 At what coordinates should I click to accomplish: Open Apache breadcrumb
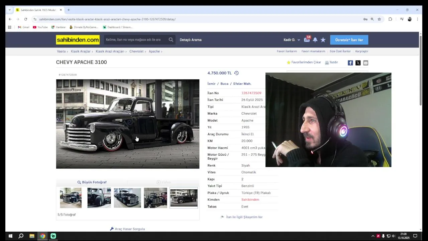154,51
